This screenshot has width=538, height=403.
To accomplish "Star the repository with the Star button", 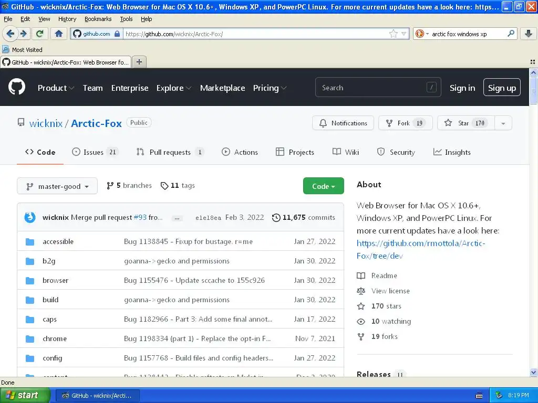I will [466, 123].
